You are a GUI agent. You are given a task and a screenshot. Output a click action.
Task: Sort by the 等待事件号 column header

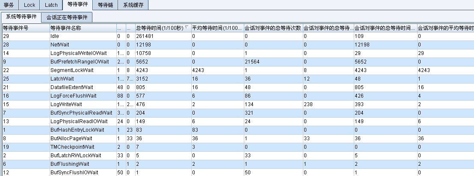(25, 28)
